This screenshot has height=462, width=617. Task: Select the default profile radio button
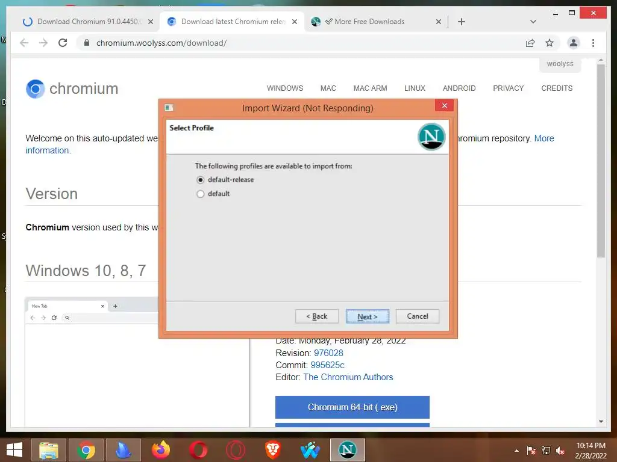click(200, 194)
